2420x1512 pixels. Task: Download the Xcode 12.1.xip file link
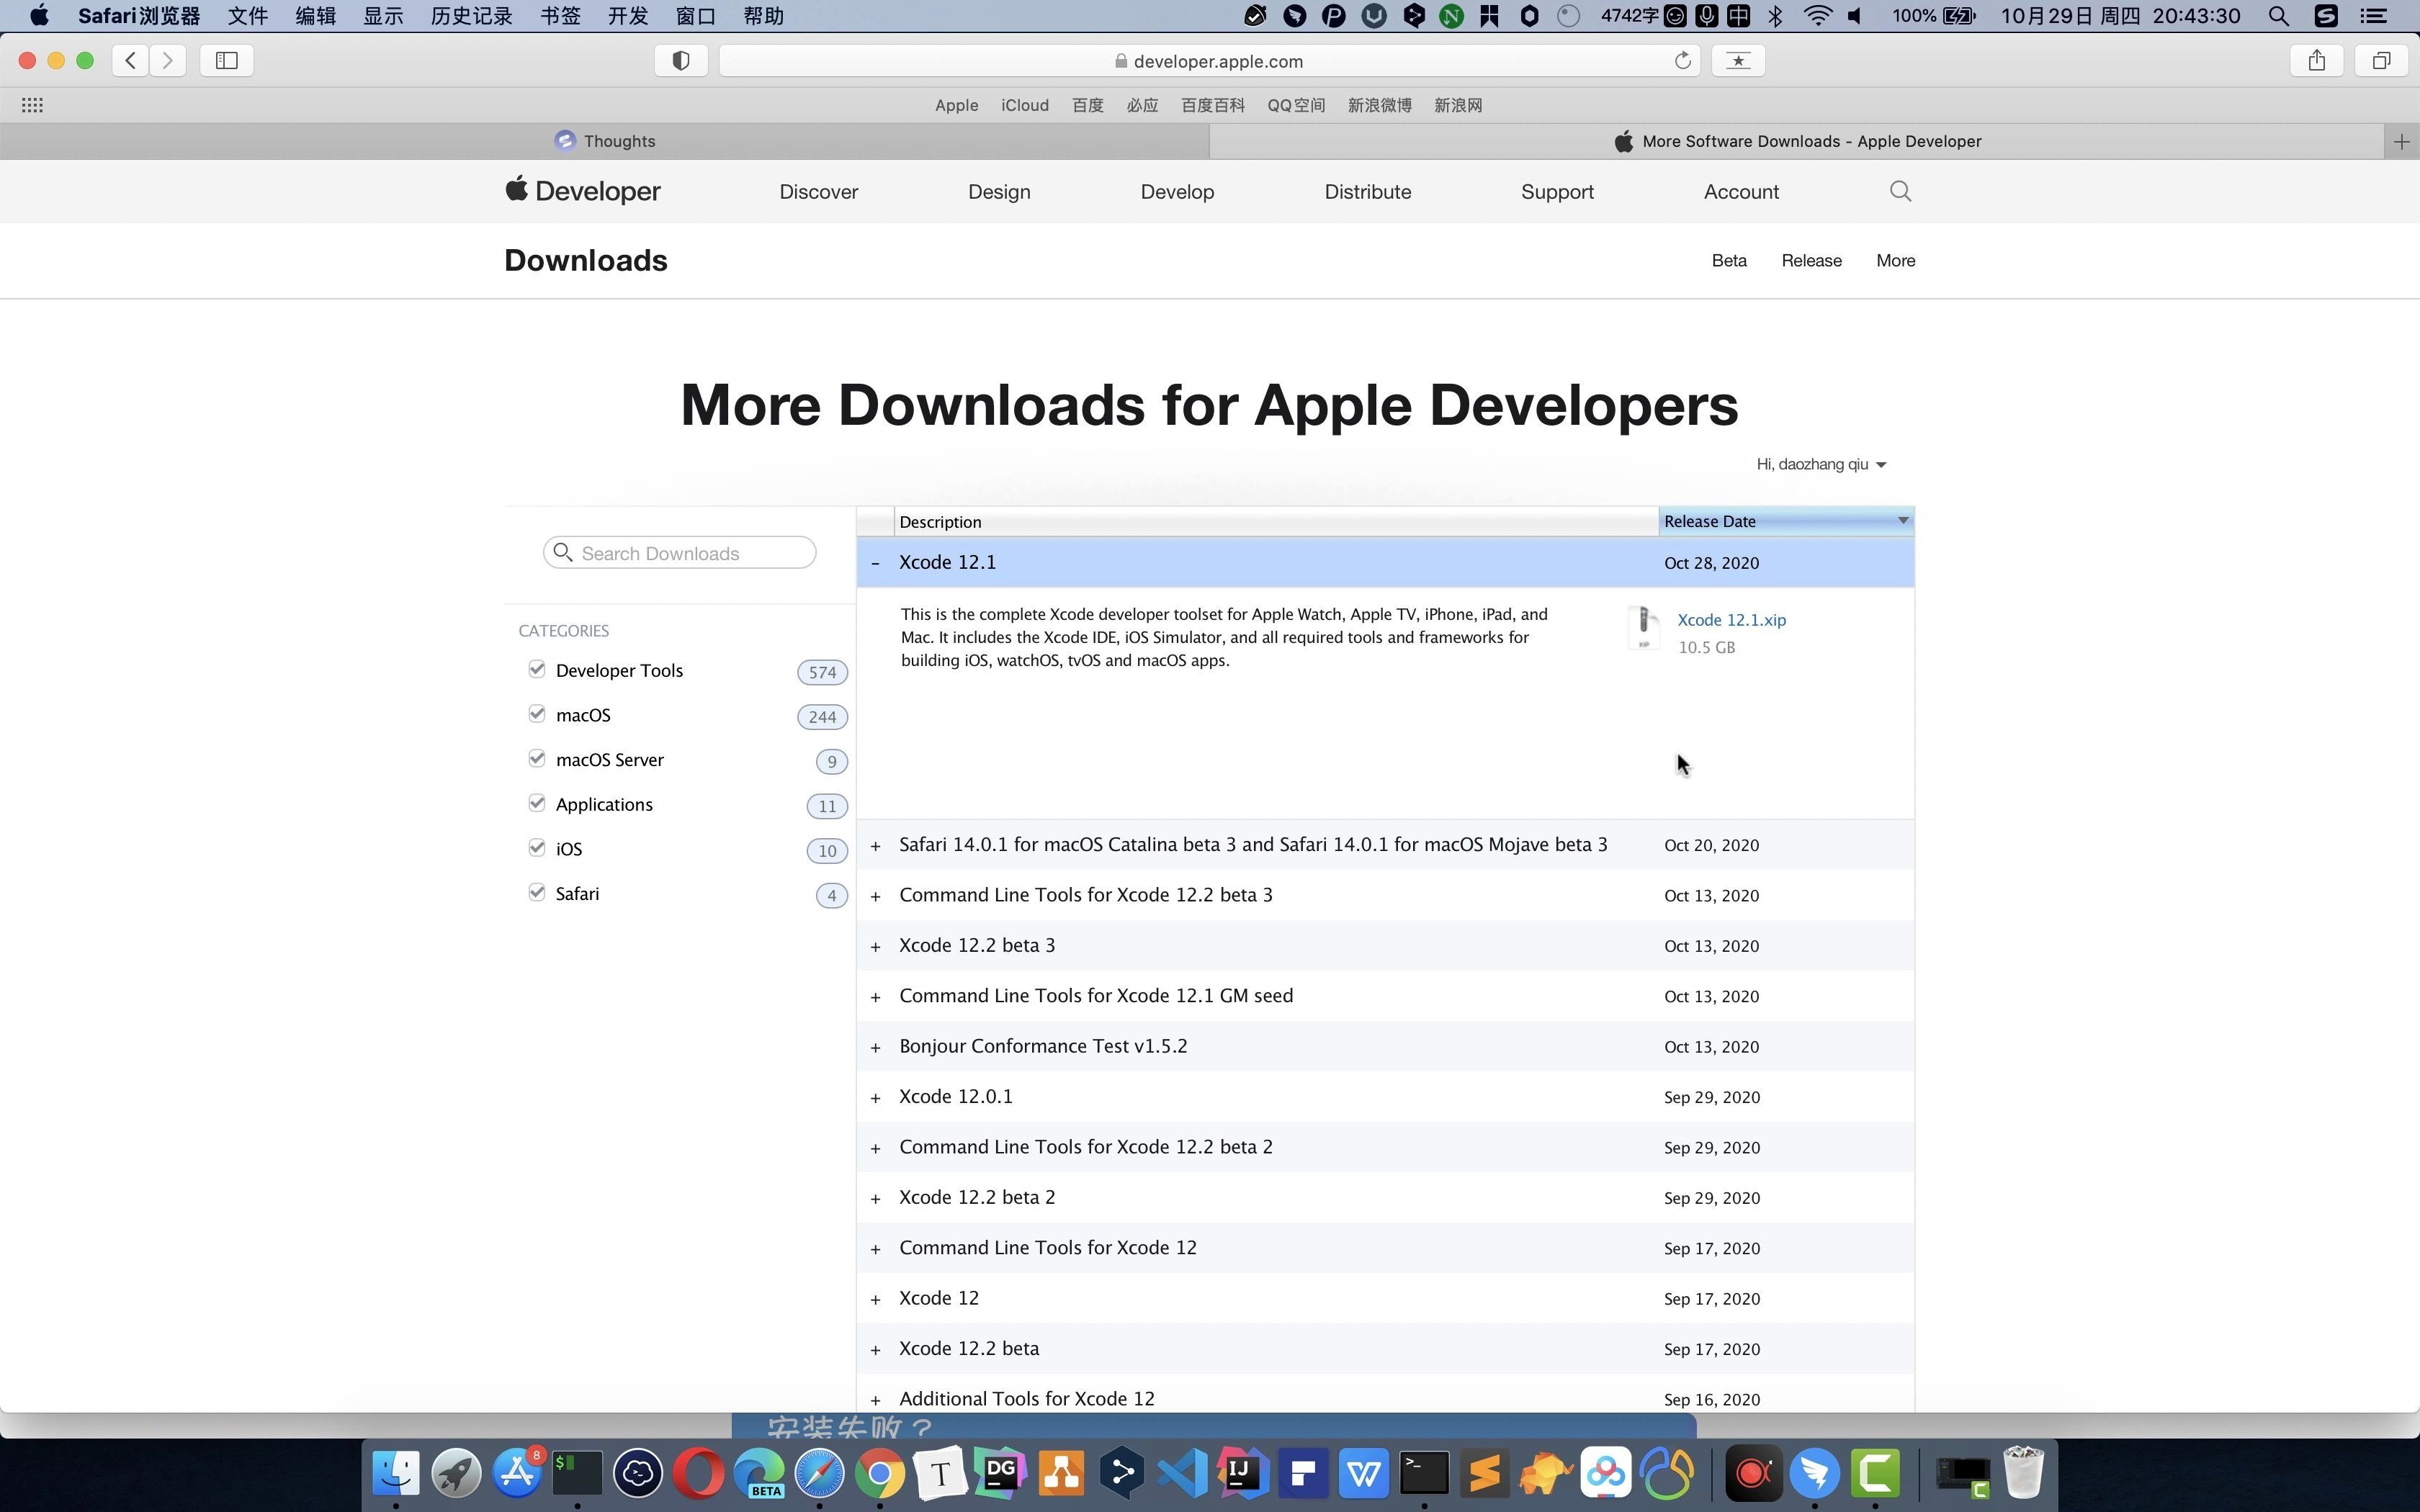pyautogui.click(x=1731, y=620)
